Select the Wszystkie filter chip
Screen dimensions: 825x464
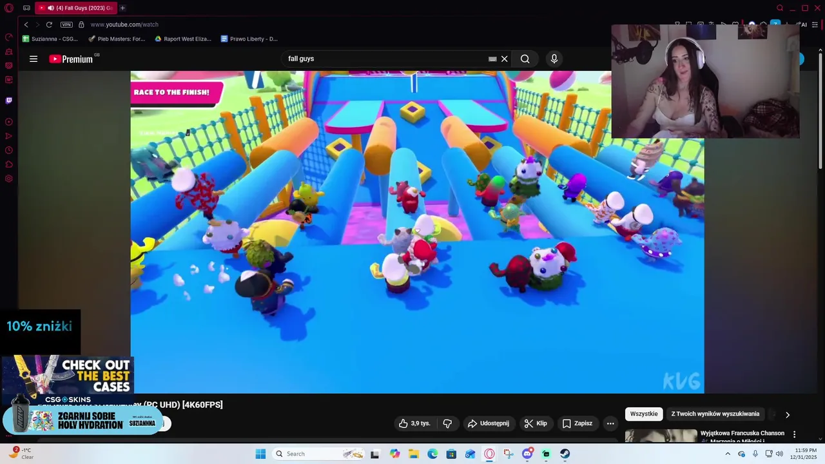coord(644,414)
